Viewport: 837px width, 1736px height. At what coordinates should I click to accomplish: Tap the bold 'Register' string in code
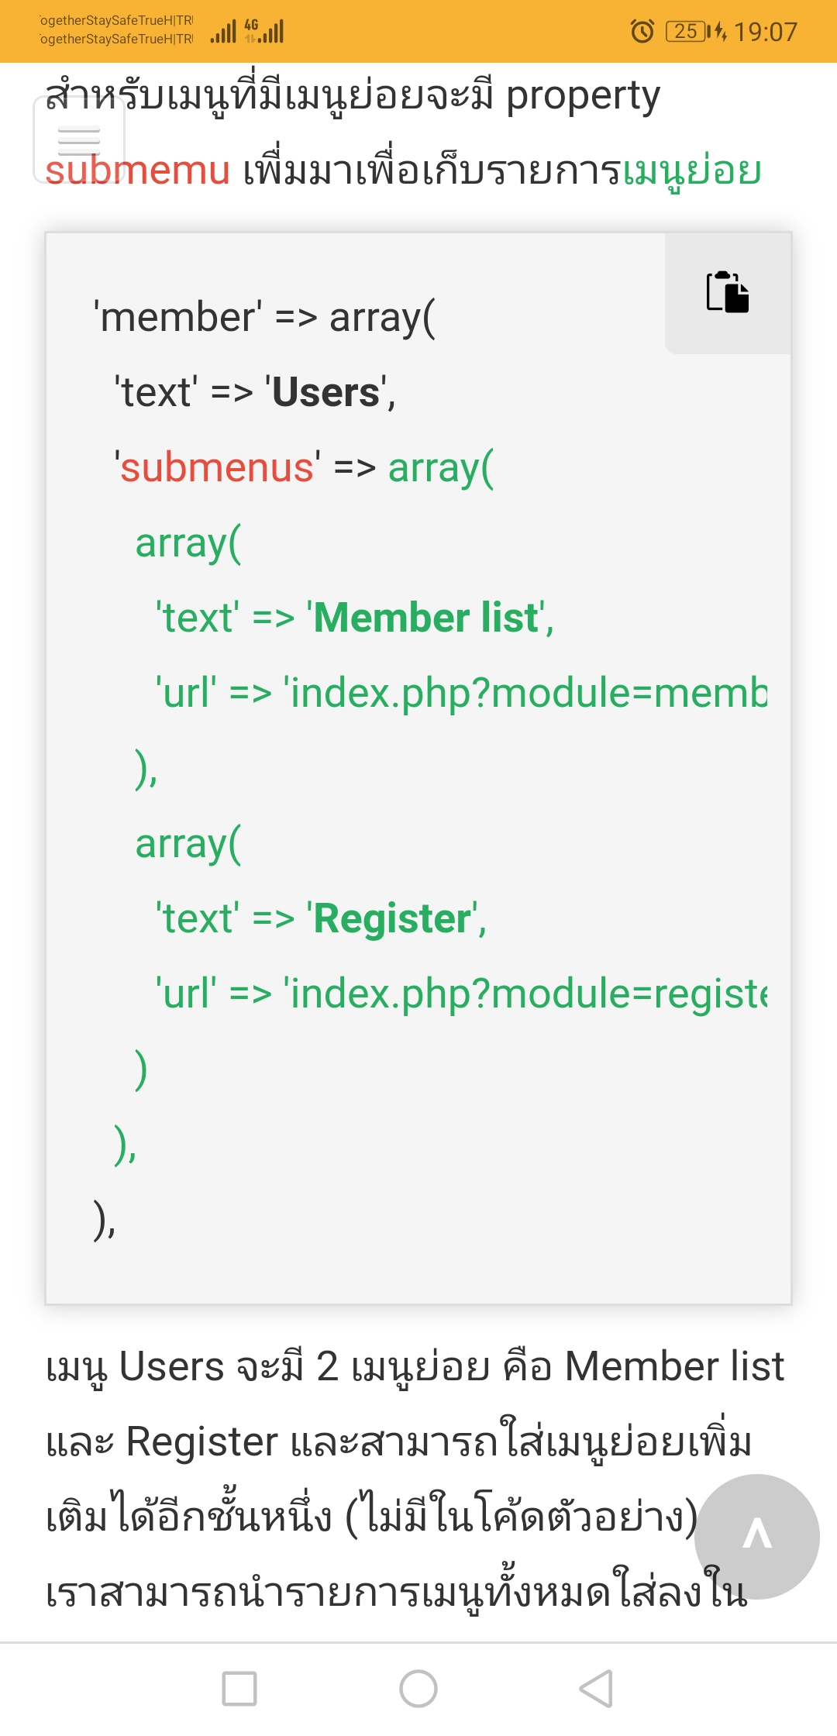[x=392, y=918]
